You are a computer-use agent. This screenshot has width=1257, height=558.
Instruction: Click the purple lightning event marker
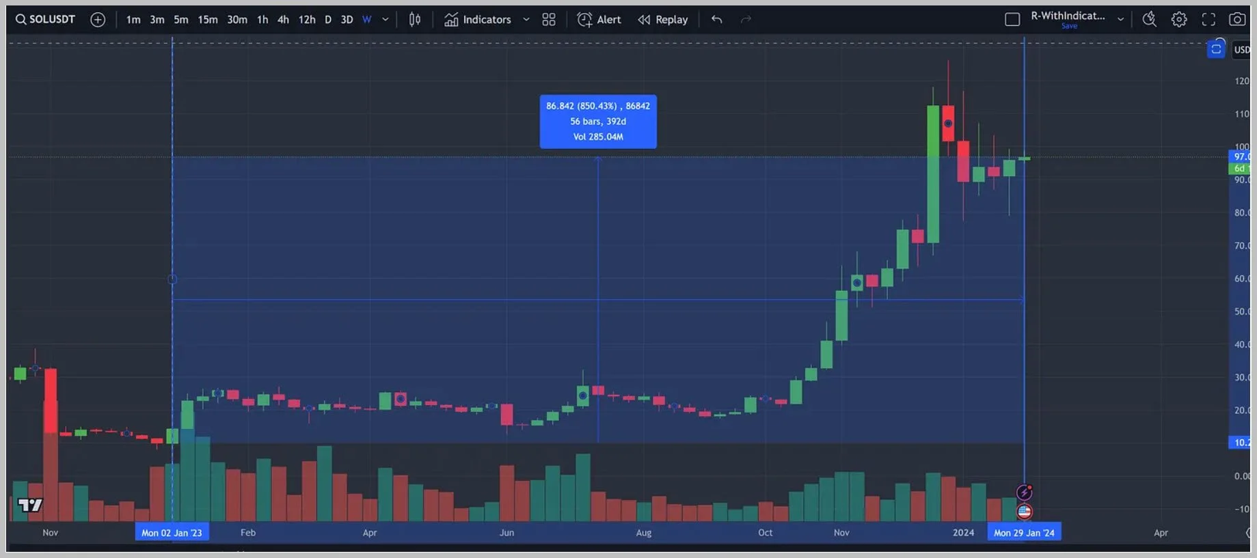[1024, 492]
